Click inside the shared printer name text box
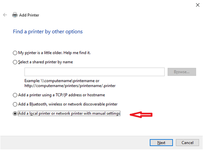Screen dimensions: 204x150 pyautogui.click(x=95, y=72)
